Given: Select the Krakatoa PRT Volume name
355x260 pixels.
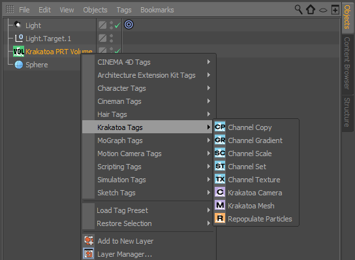Looking at the screenshot, I should [x=59, y=52].
